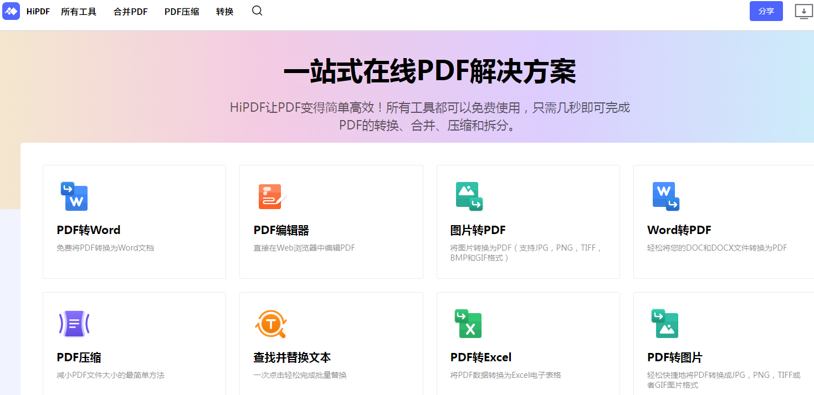Open the 查找并替换文本 card
Viewport: 814px width, 395px height.
pyautogui.click(x=331, y=343)
